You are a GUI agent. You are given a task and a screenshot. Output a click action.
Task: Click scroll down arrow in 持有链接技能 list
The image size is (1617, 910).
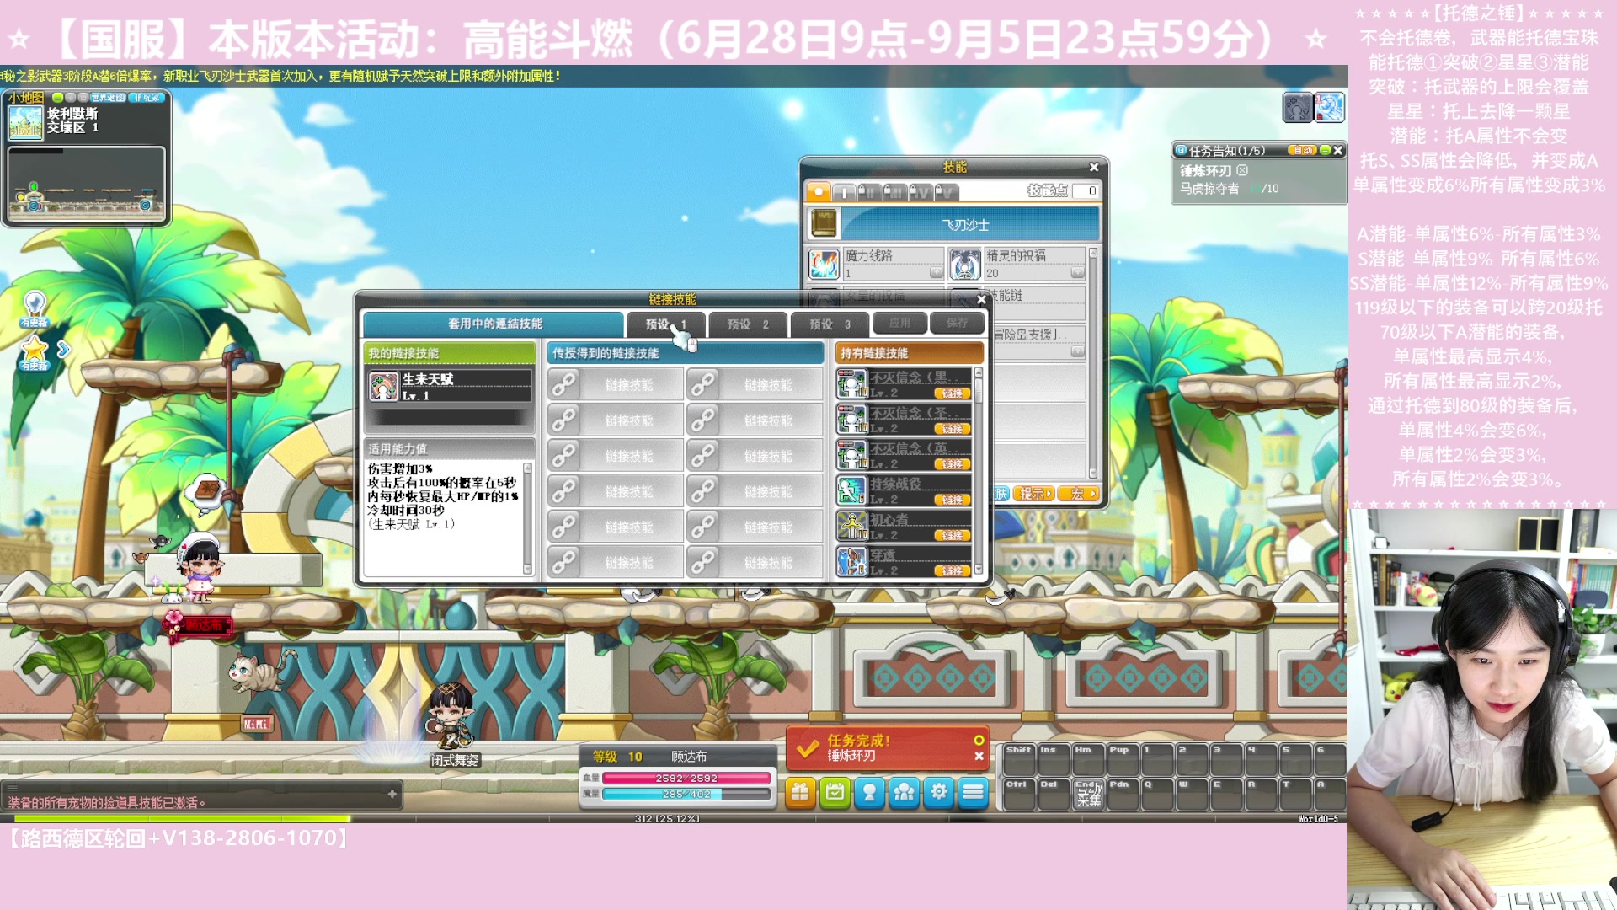click(x=979, y=570)
